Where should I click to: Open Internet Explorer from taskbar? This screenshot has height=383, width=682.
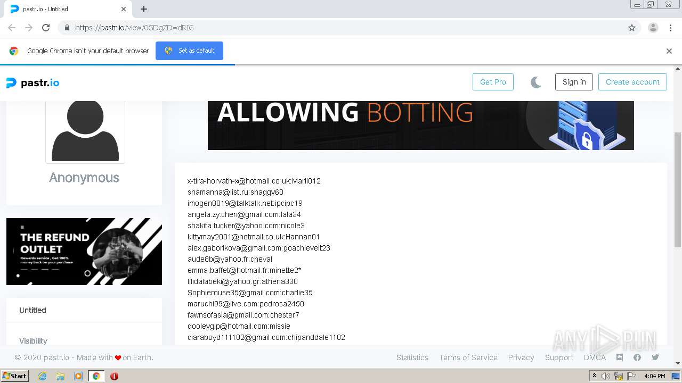42,376
